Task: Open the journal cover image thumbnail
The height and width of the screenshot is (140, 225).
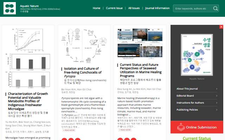Action: (197, 55)
